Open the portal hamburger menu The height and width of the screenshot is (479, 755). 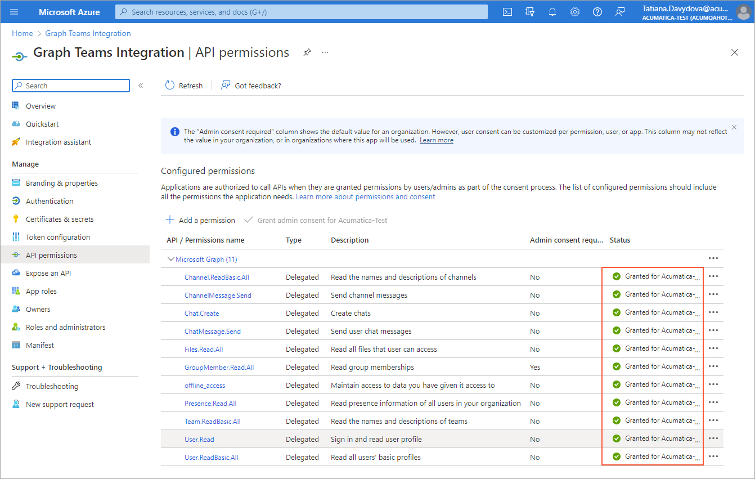pos(15,12)
